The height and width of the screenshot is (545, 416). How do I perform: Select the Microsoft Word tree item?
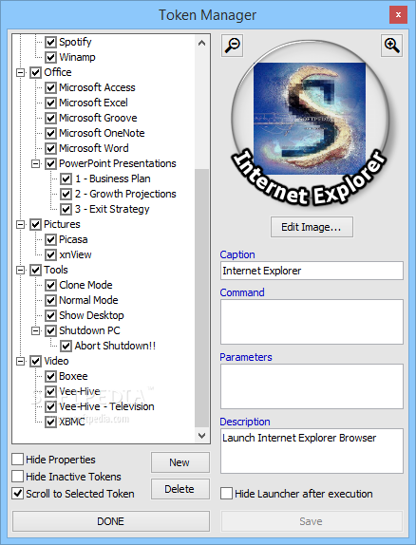(x=94, y=148)
